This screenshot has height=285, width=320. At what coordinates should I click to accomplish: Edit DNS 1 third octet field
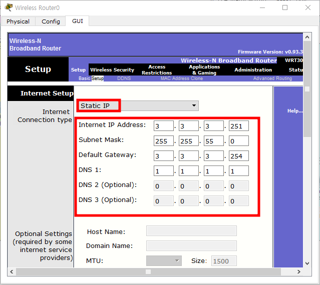pos(214,171)
